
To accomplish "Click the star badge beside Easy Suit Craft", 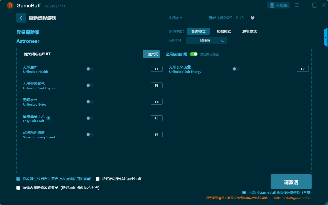I will pyautogui.click(x=48, y=118).
